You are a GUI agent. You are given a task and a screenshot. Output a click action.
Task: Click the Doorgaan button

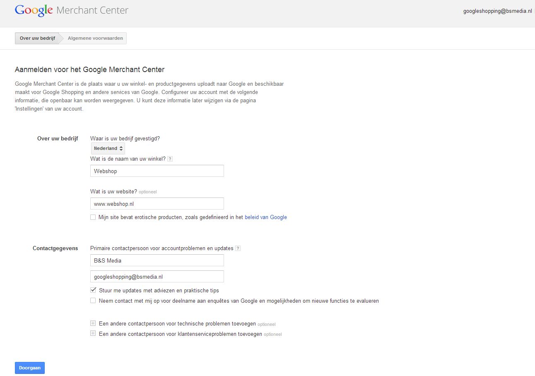[x=30, y=368]
